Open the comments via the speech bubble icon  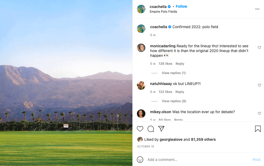click(151, 129)
